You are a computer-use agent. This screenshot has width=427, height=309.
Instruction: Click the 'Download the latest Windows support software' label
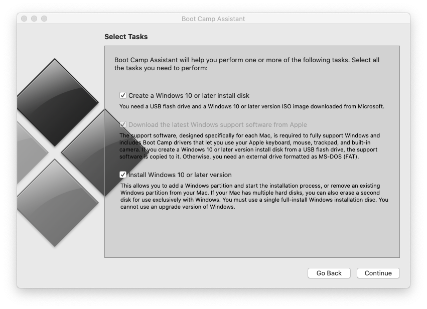[x=218, y=125]
